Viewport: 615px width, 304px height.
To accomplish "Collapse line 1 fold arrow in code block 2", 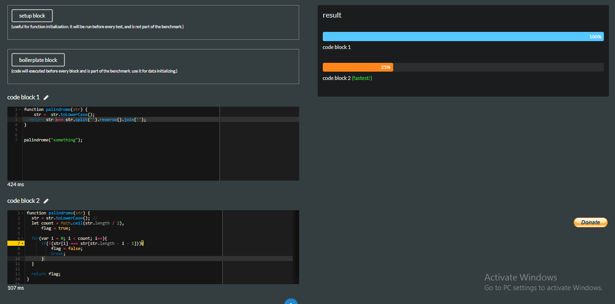I will point(23,213).
